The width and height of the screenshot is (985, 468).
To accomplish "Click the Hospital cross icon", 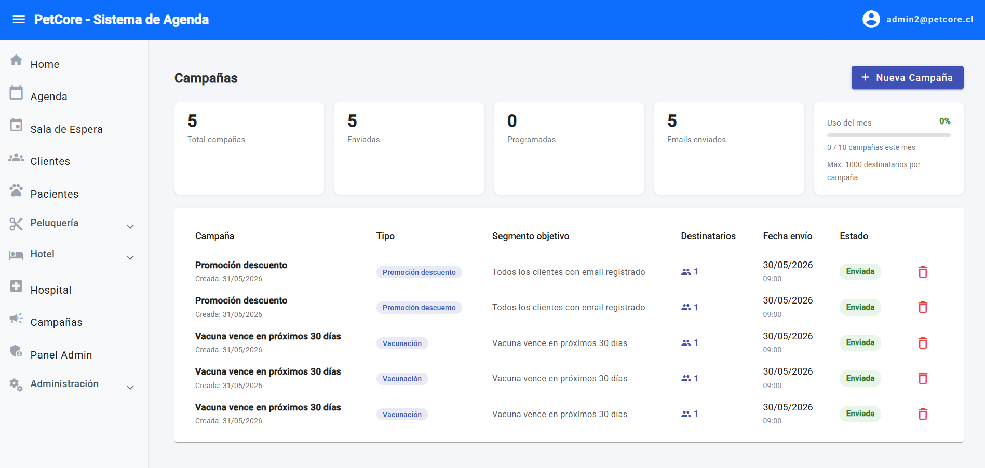I will click(x=16, y=286).
